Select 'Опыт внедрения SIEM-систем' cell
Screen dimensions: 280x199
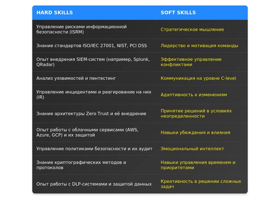tap(94, 62)
